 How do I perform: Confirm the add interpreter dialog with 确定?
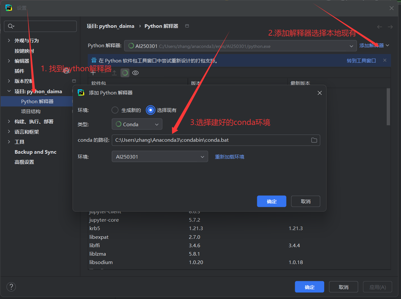[271, 201]
